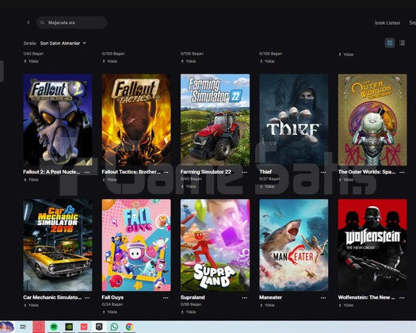416x333 pixels.
Task: Open WhatsApp from the taskbar
Action: click(x=114, y=327)
